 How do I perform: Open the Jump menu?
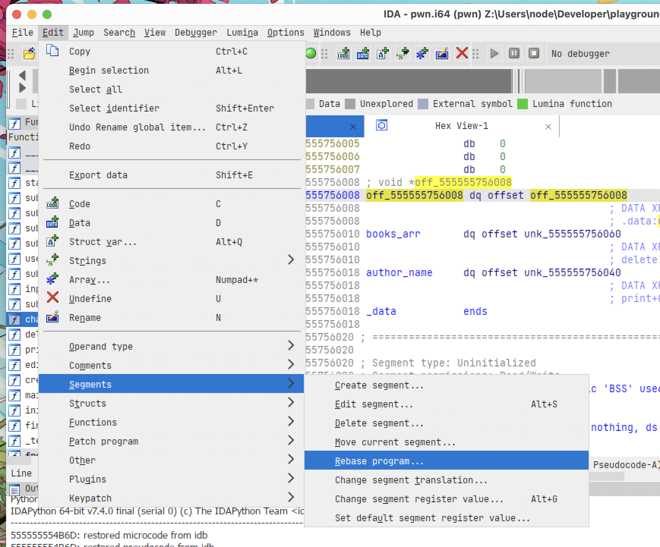point(83,33)
